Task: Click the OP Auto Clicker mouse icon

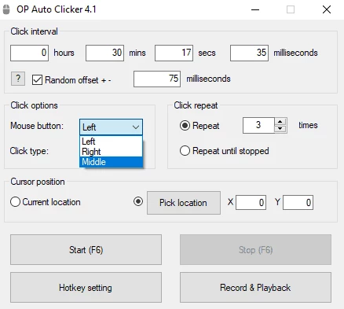Action: coord(6,9)
